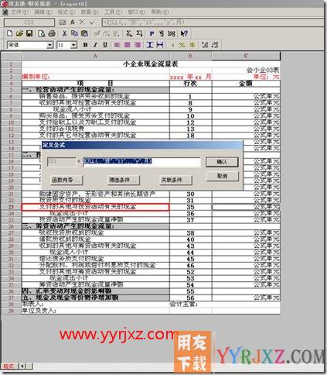The image size is (327, 375).
Task: Click the S toolbar icon
Action: [x=162, y=33]
